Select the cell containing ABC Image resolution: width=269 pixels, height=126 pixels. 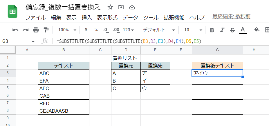click(x=64, y=73)
